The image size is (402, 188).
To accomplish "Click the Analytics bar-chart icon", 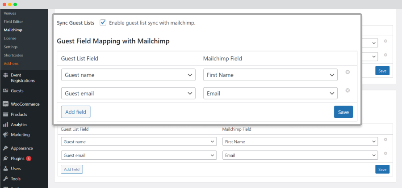I will 5,124.
